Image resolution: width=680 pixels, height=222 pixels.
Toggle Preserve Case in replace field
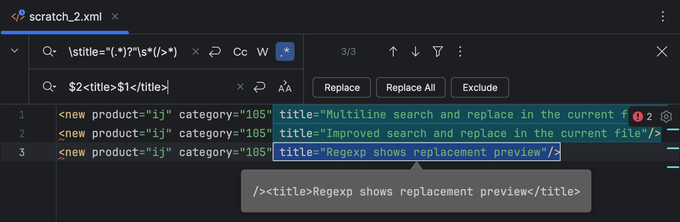coord(285,87)
